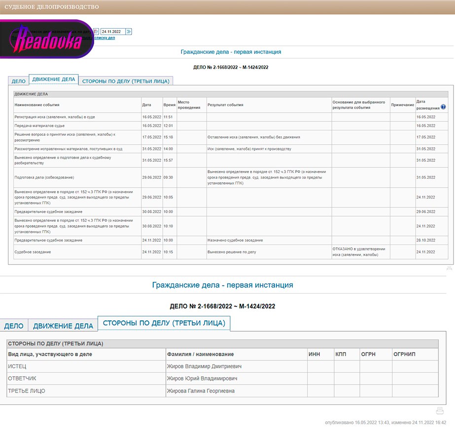Click the date 29.06.2022 in Подготовка дела row
Image resolution: width=455 pixels, height=432 pixels.
click(151, 177)
